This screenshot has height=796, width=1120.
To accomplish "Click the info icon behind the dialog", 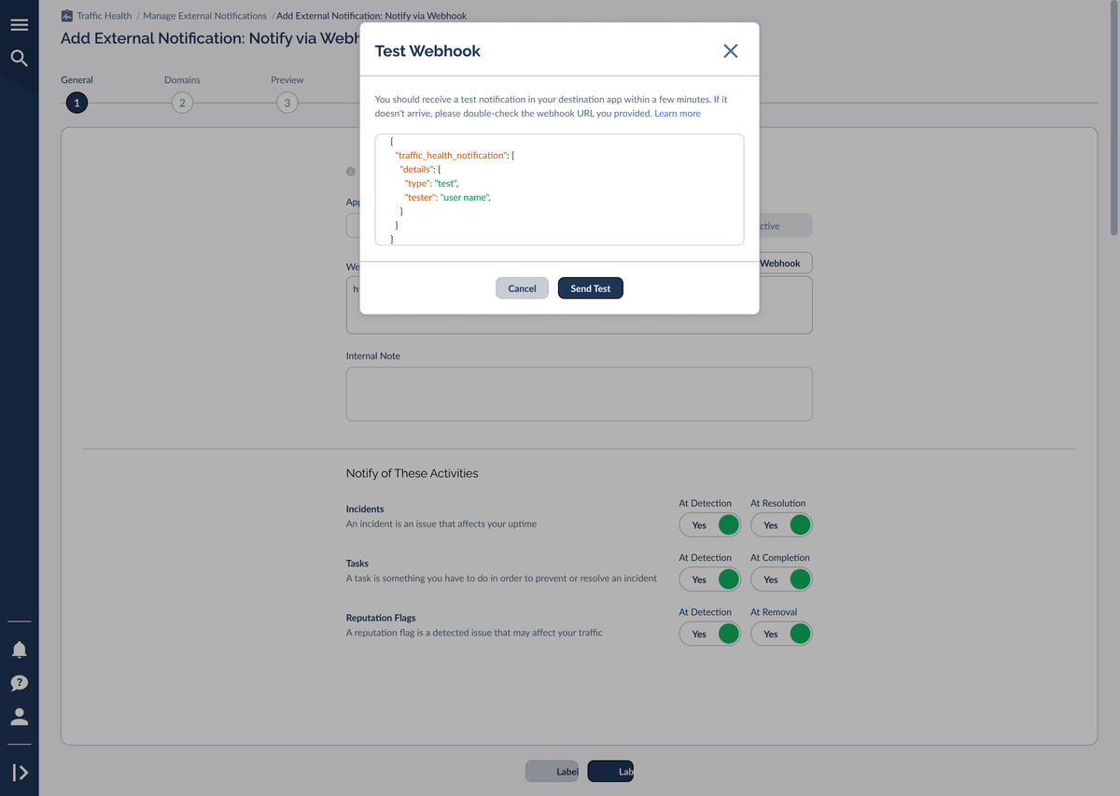I will [x=351, y=172].
